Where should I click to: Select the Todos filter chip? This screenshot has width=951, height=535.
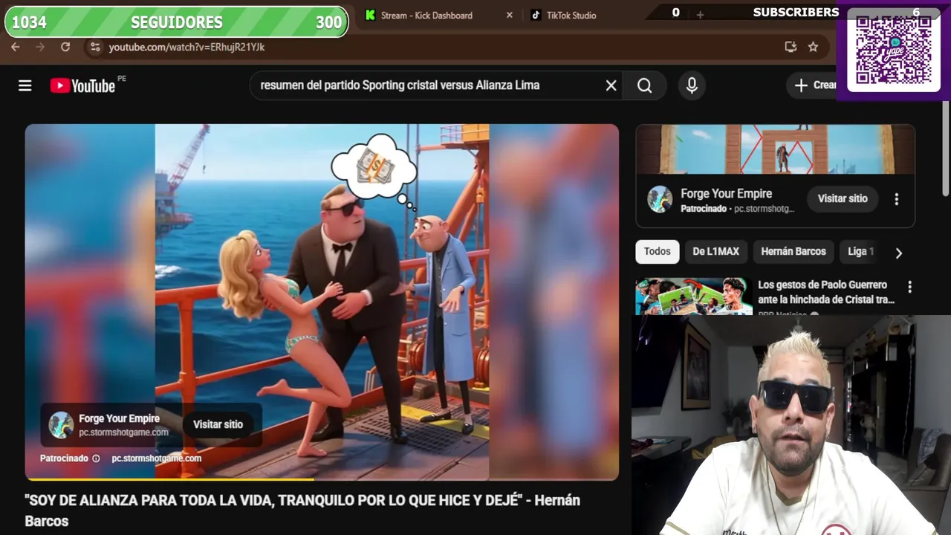[x=657, y=251]
